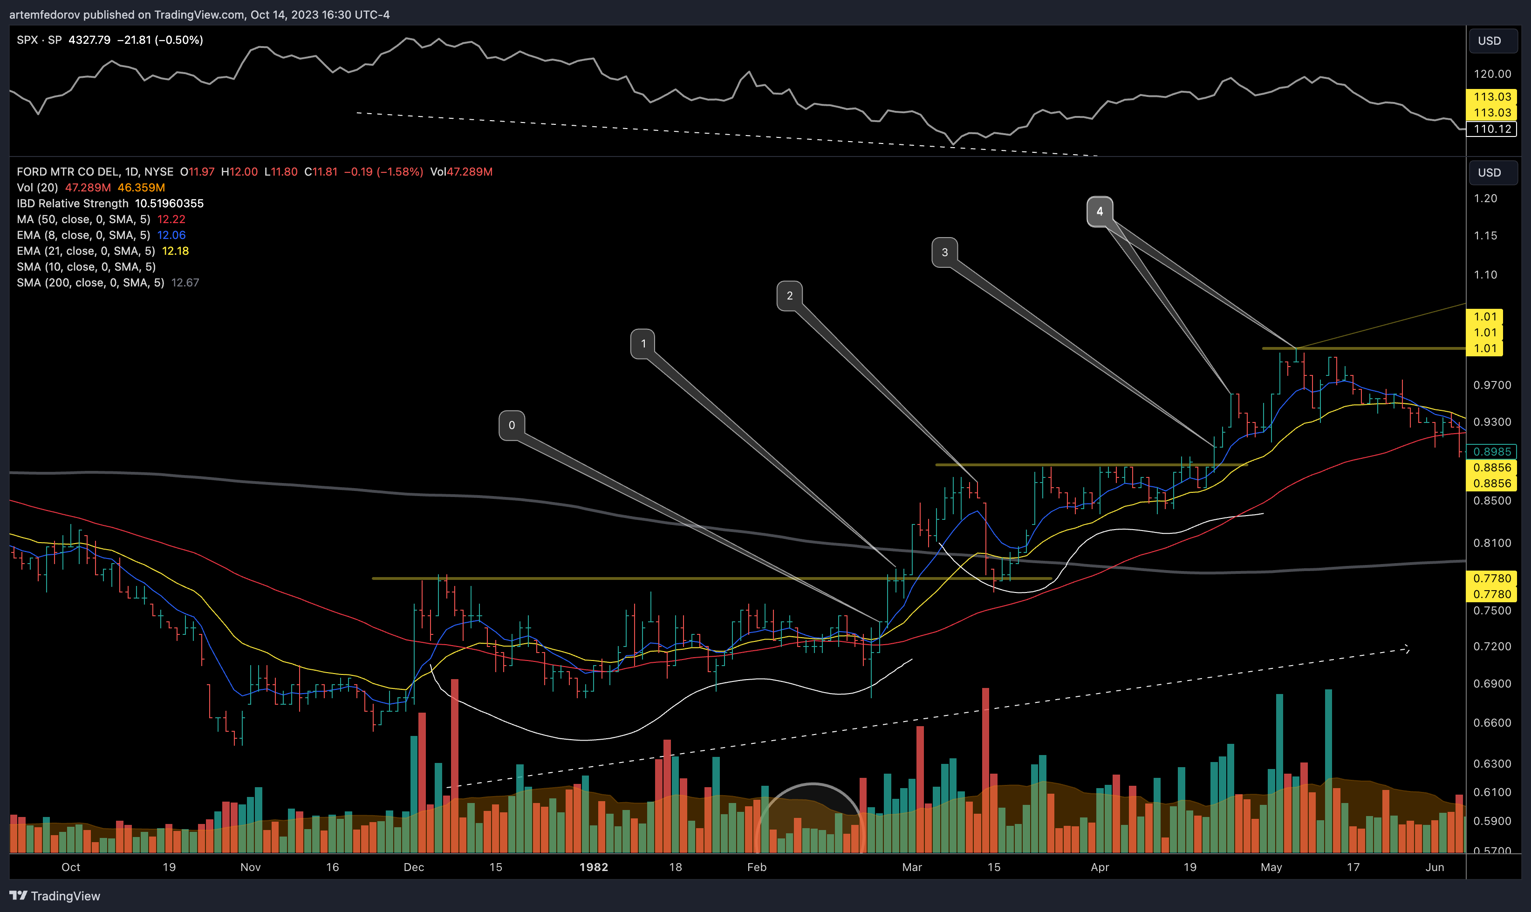Select the SMA (10, close) indicator legend

pos(87,267)
